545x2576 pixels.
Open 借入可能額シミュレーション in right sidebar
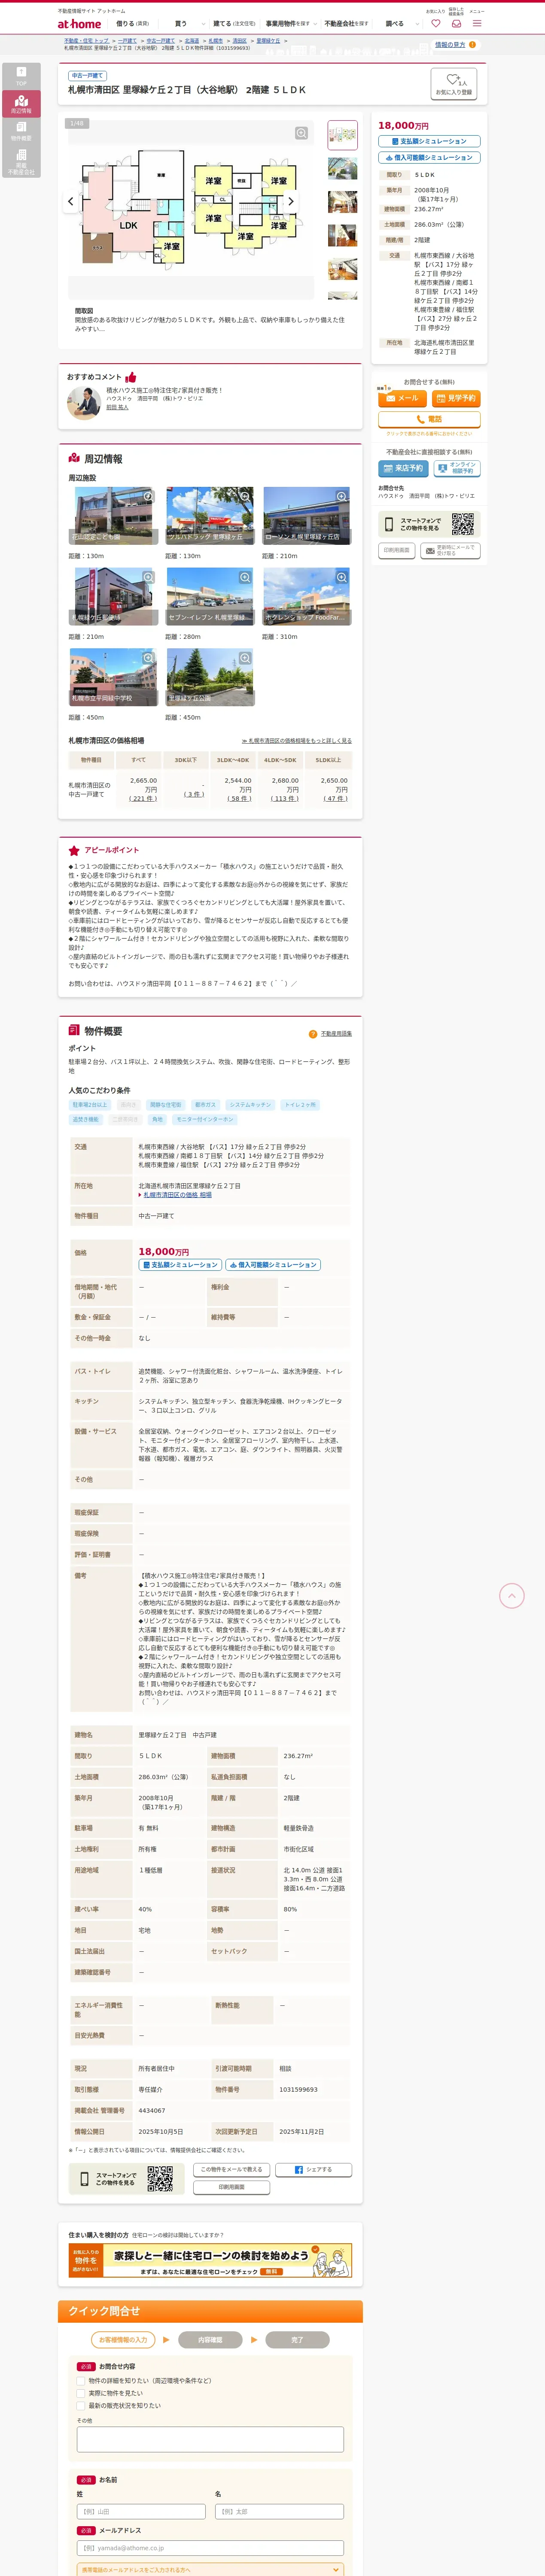coord(429,157)
